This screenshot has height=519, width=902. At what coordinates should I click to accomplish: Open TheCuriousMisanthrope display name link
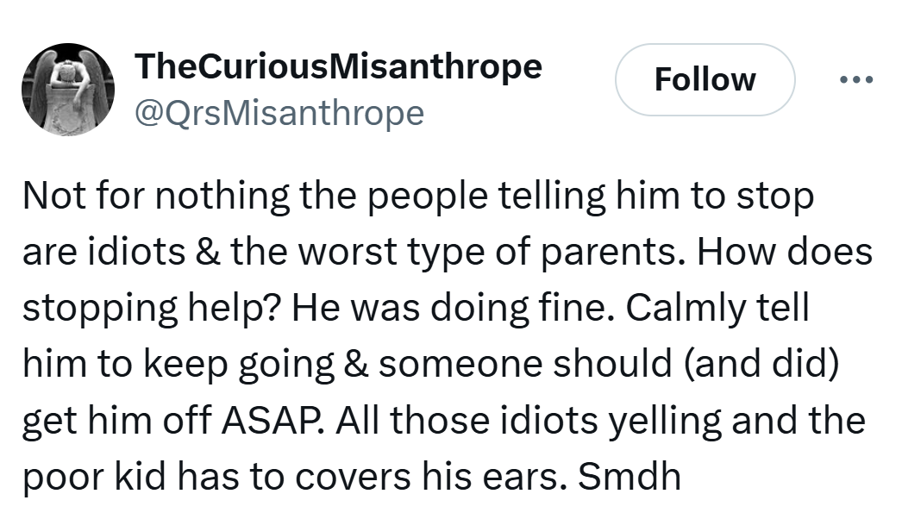(x=338, y=66)
